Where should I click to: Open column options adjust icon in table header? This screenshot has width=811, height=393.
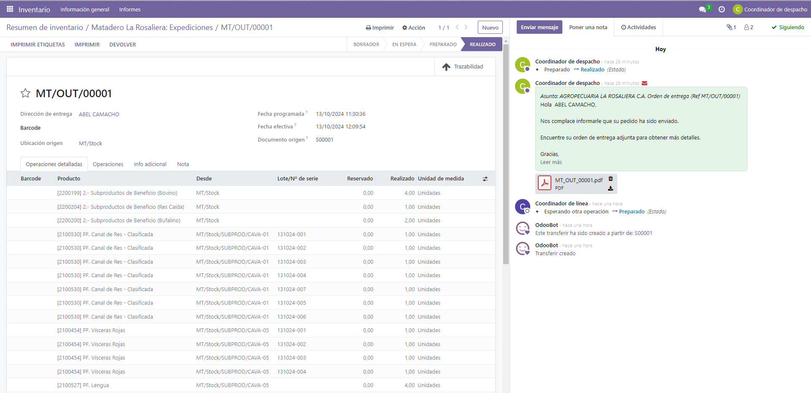click(485, 179)
